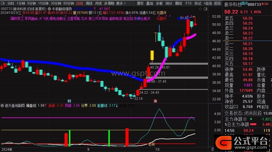Viewport: 272px width, 152px height.
Task: Select the 1分钟 period tab
Action: point(21,3)
